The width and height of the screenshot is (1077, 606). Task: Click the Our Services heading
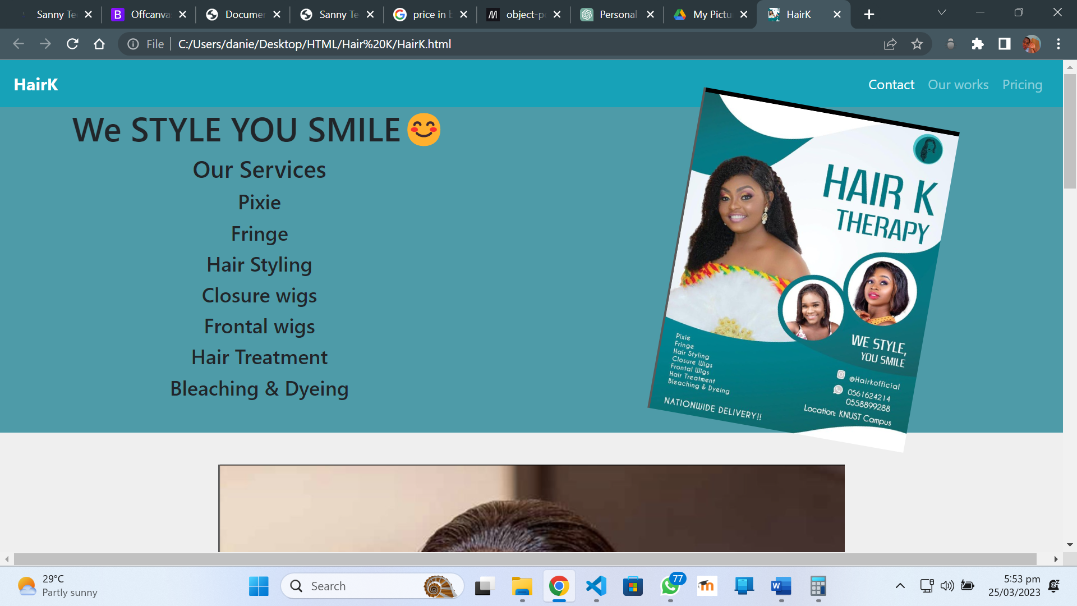point(259,170)
